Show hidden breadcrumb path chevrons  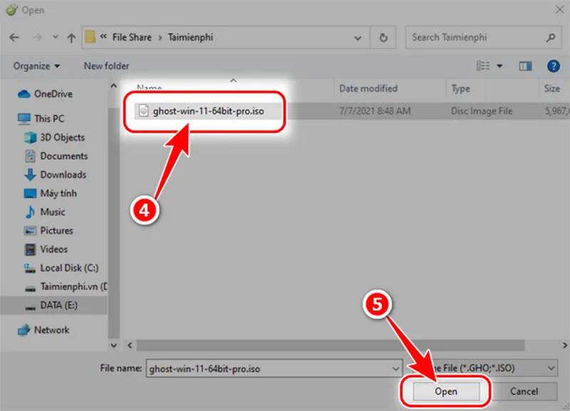coord(103,37)
